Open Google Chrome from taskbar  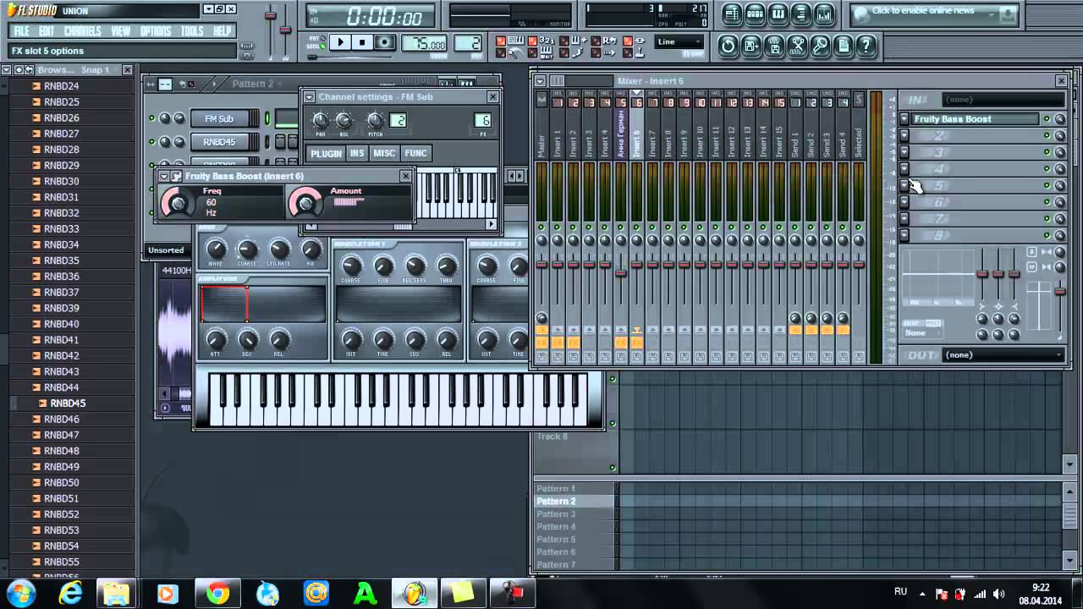pyautogui.click(x=217, y=594)
